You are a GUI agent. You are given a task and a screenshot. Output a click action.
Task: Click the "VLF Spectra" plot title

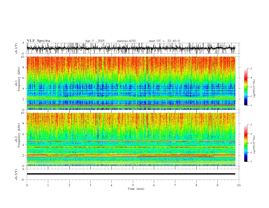(38, 41)
